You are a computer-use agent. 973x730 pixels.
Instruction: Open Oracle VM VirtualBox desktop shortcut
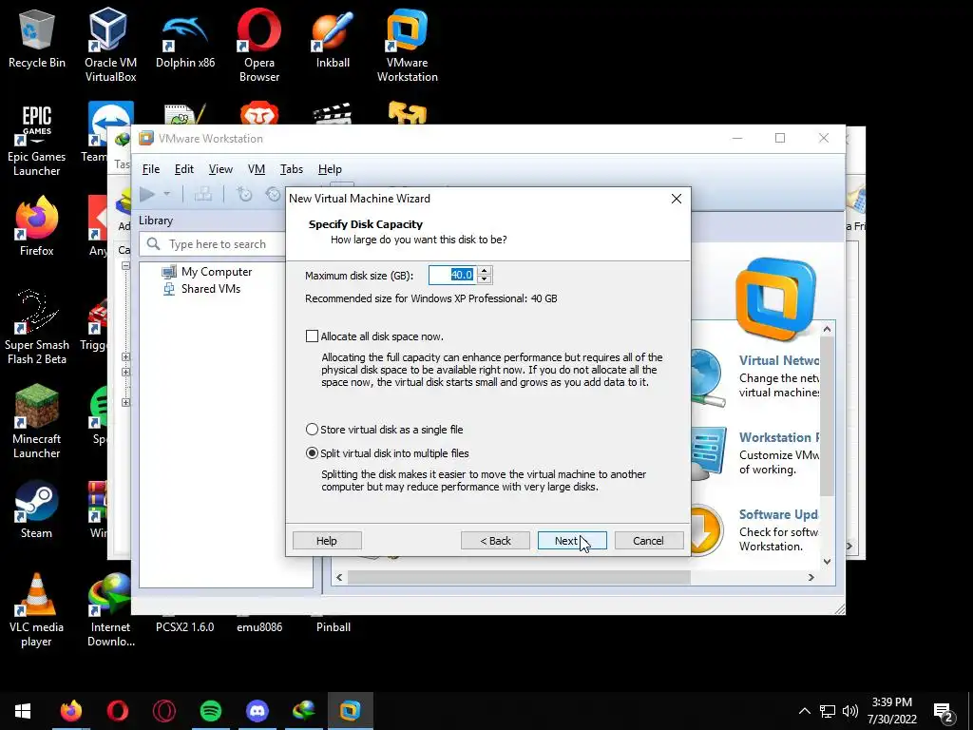click(x=110, y=45)
